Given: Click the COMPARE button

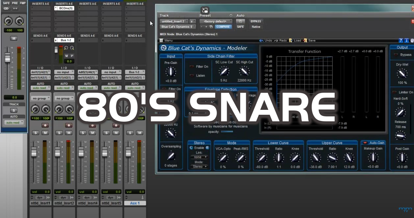Looking at the screenshot, I should 223,27.
